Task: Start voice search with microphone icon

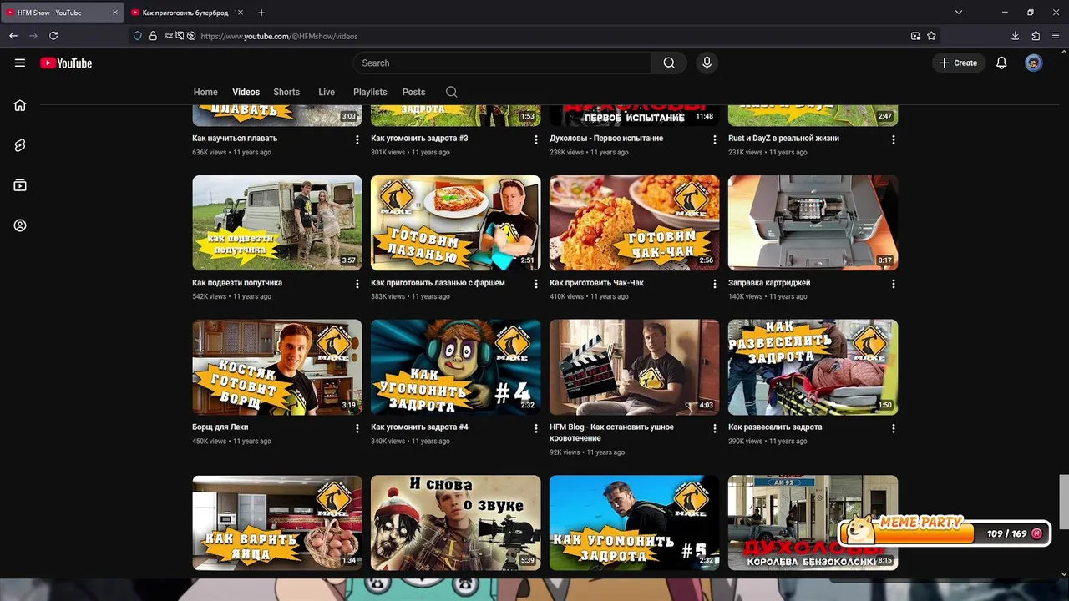Action: coord(707,63)
